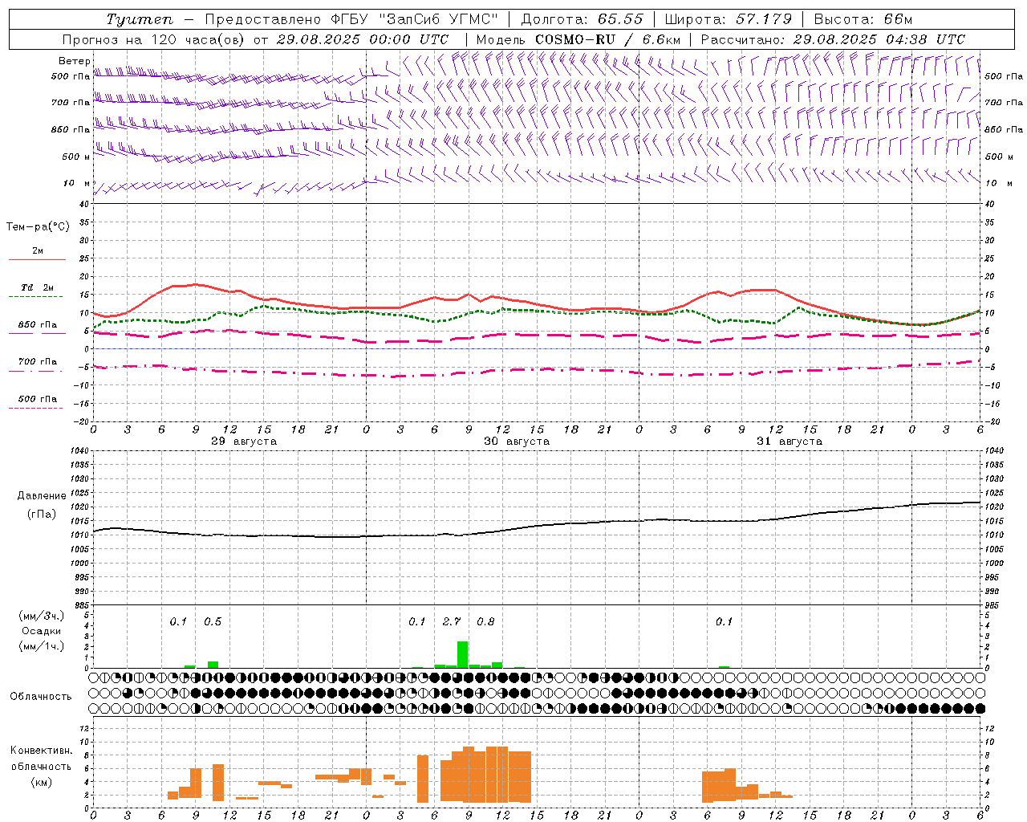
Task: Click the "10 м" wind level label on the left
Action: pyautogui.click(x=77, y=184)
